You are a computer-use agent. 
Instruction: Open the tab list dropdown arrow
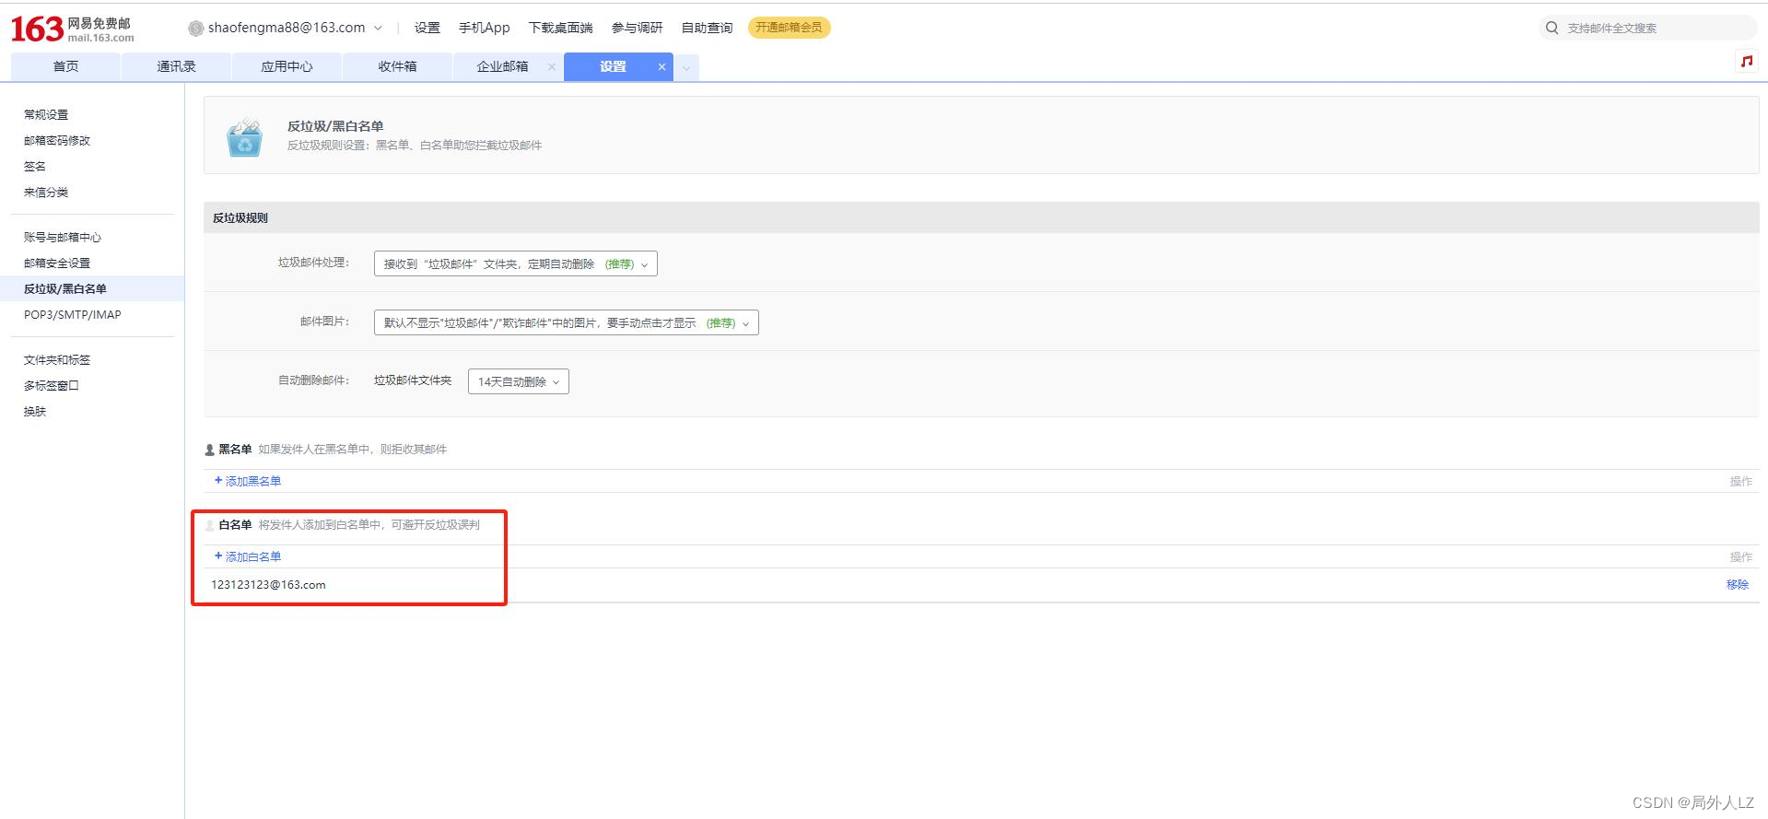tap(686, 67)
